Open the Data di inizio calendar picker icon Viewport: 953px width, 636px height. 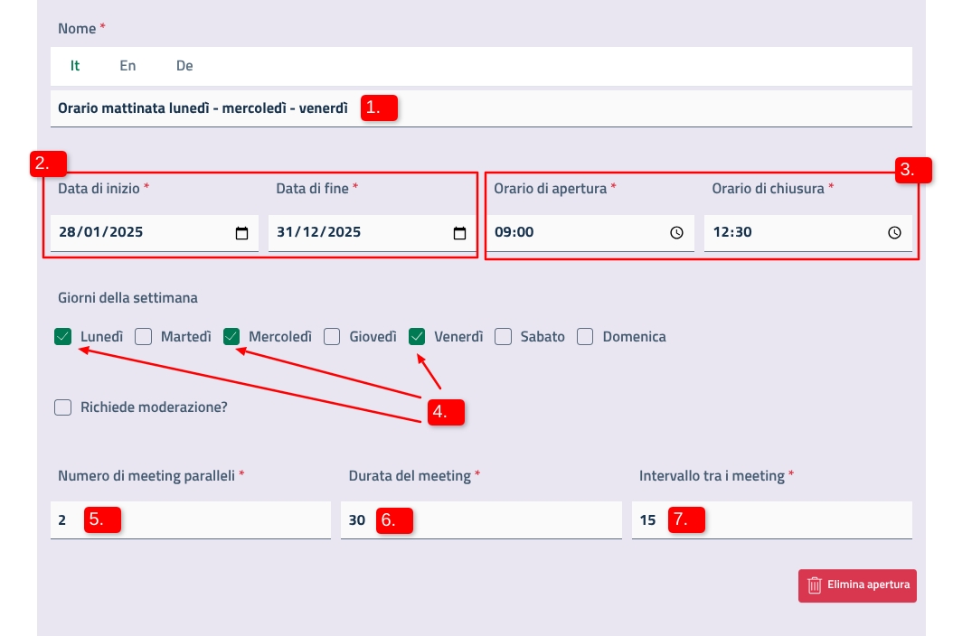[x=241, y=233]
